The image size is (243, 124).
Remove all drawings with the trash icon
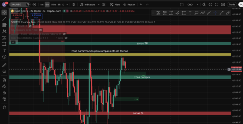click(4, 107)
